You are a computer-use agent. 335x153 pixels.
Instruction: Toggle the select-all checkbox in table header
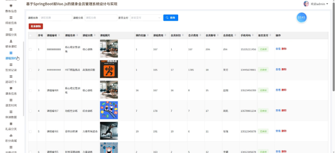[x=30, y=36]
